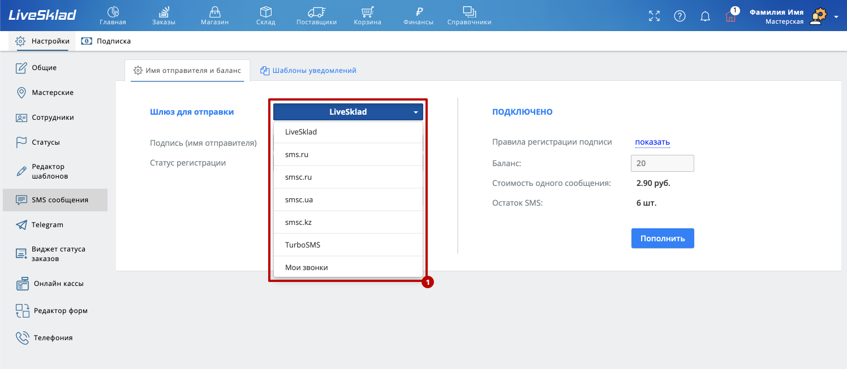The width and height of the screenshot is (847, 369).
Task: Switch to Имя отправителя и баланс tab
Action: point(187,71)
